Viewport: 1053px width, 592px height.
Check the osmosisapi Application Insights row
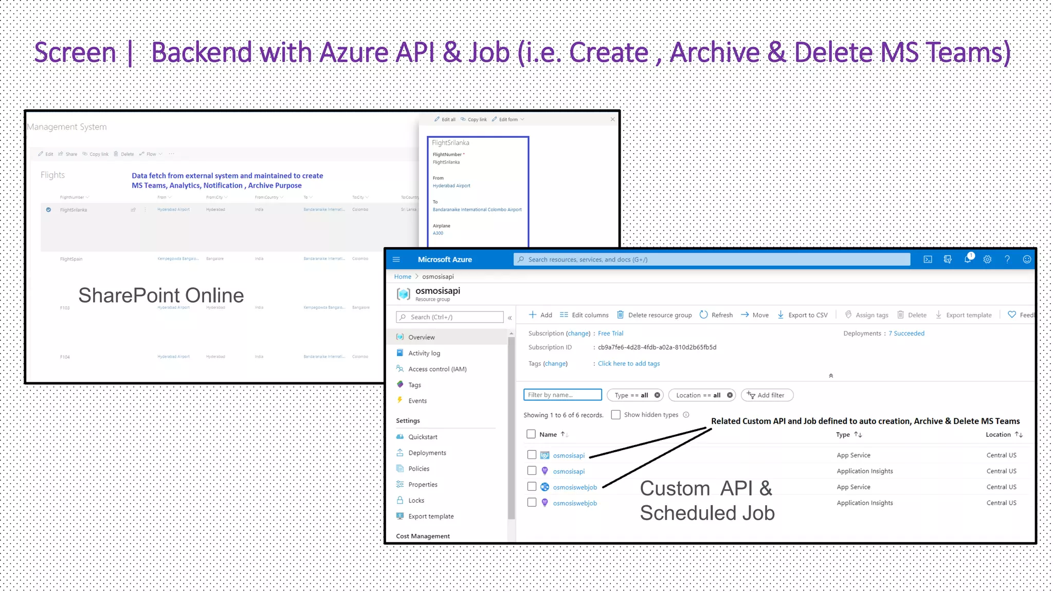pos(532,471)
